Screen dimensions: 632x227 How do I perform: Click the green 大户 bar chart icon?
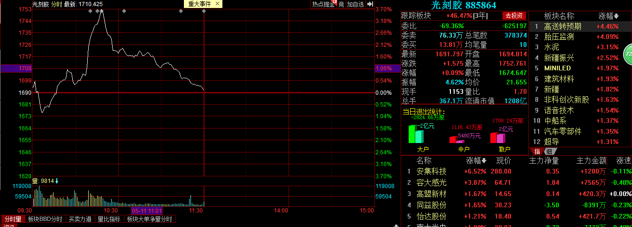pyautogui.click(x=416, y=134)
